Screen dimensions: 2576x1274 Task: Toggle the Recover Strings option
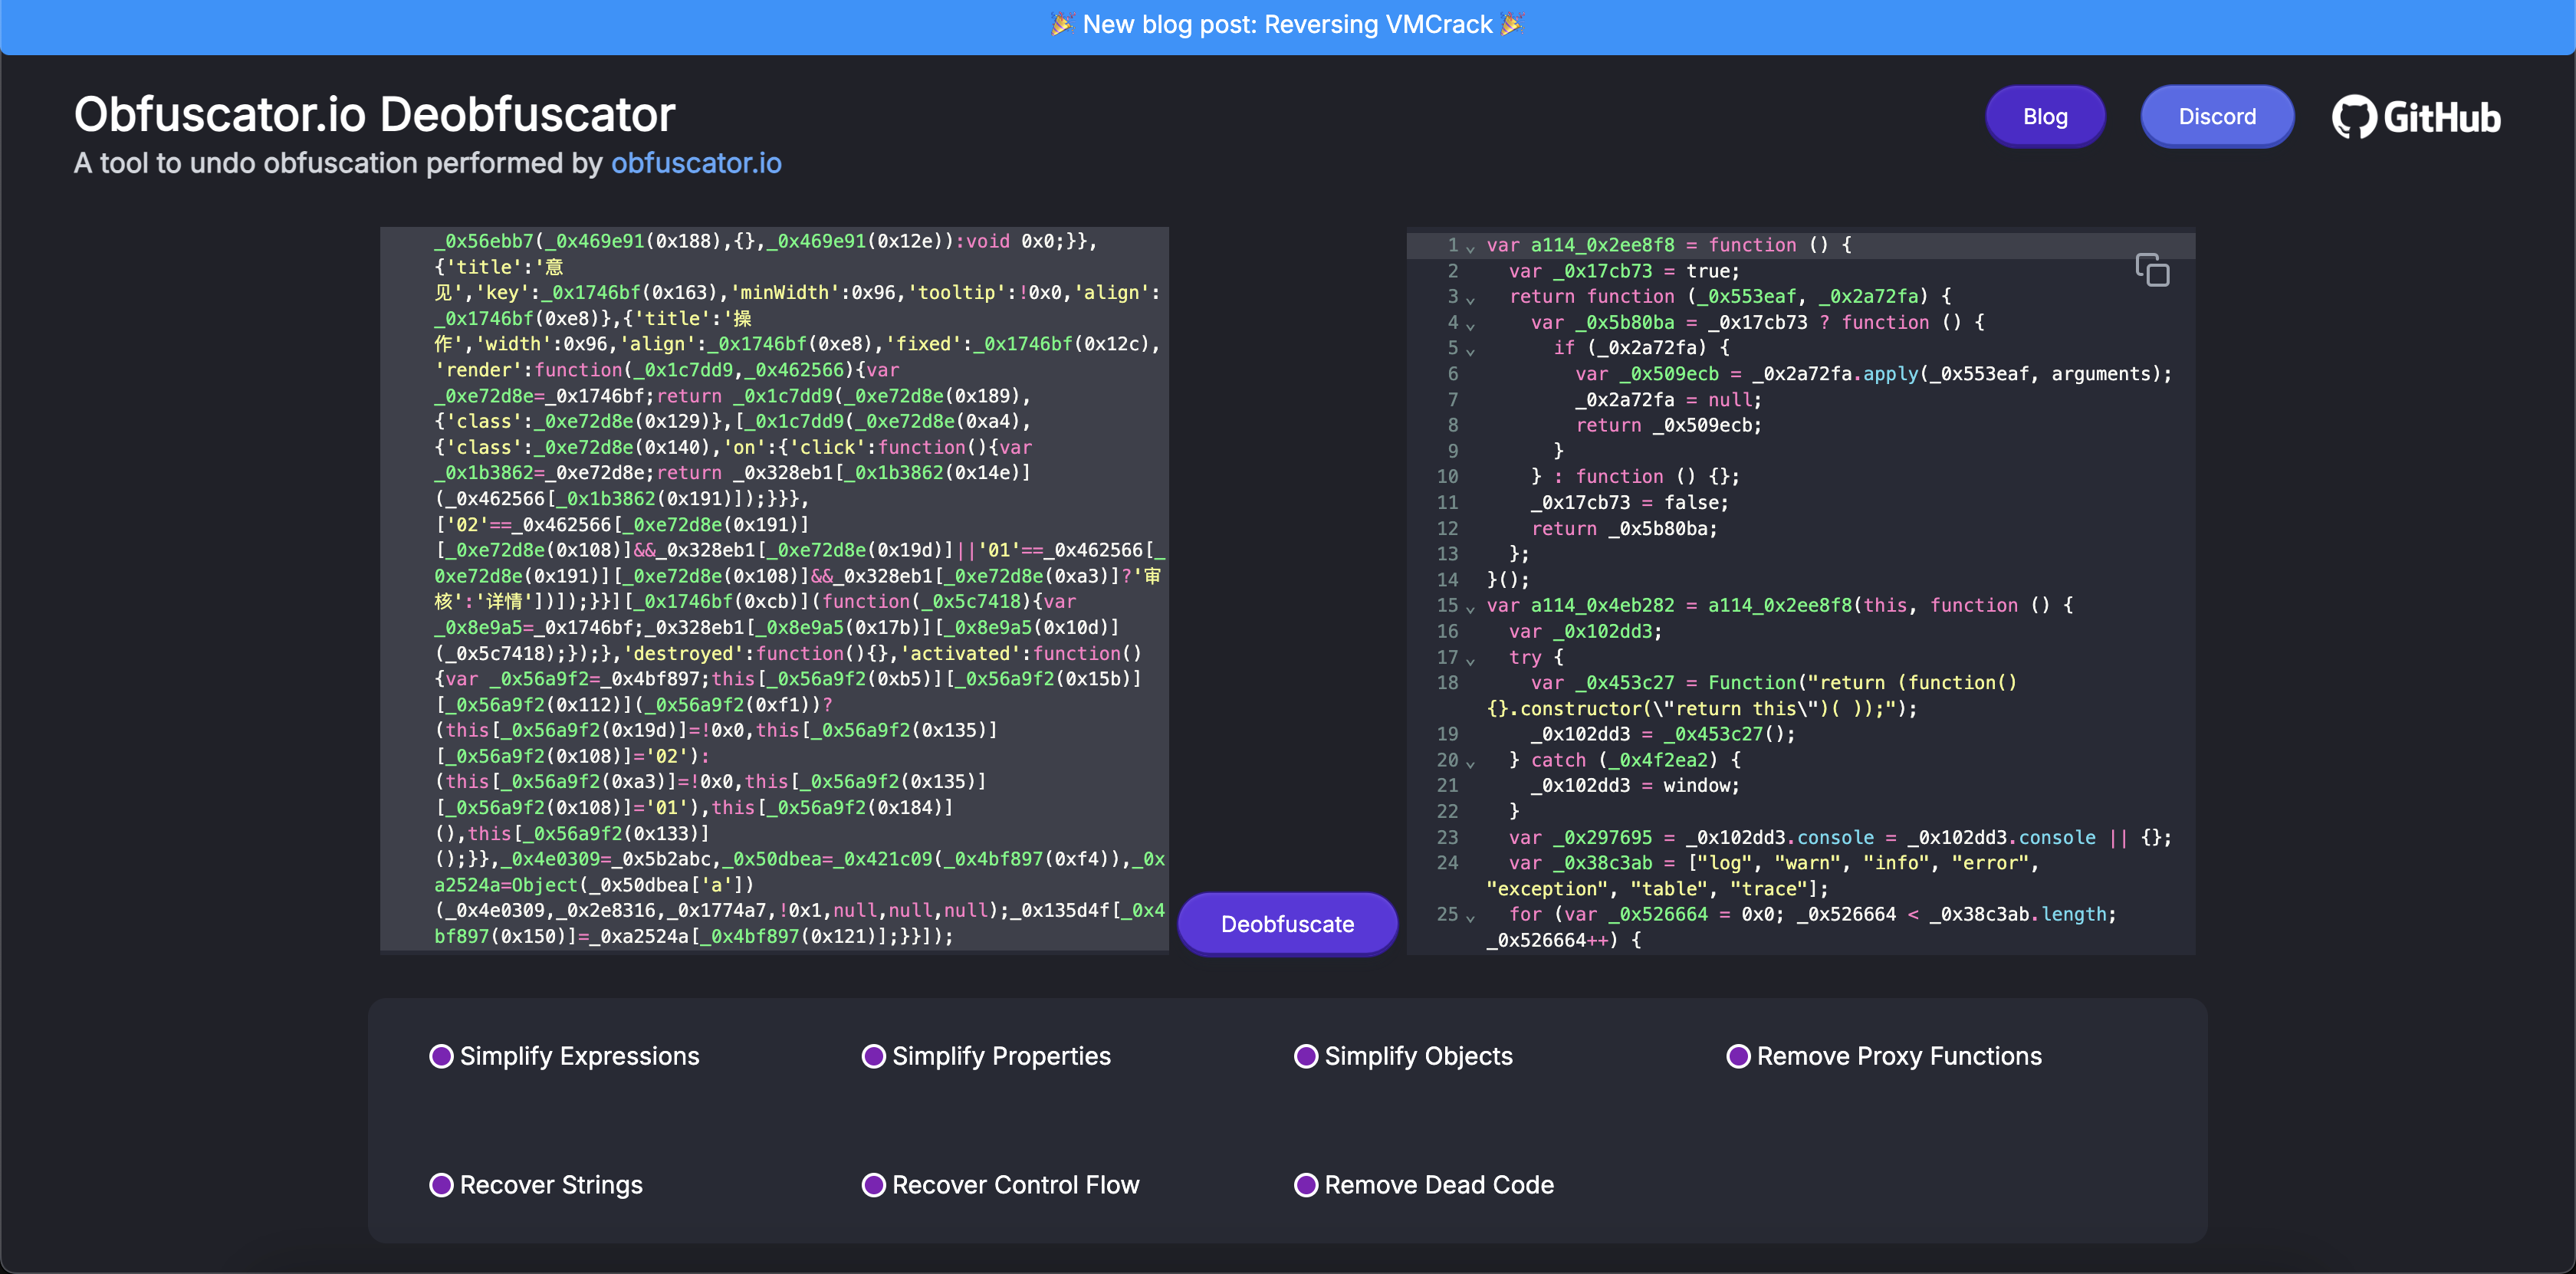point(441,1185)
